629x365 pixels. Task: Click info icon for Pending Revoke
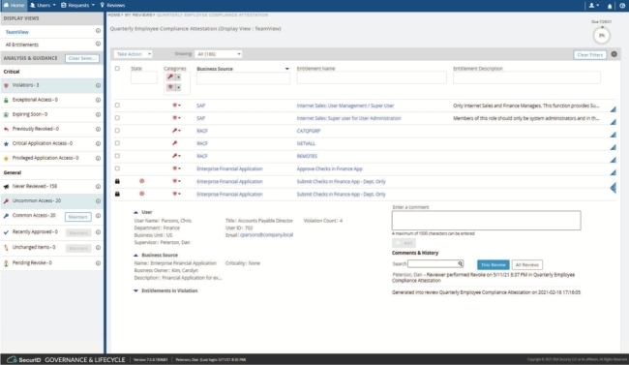coord(98,263)
